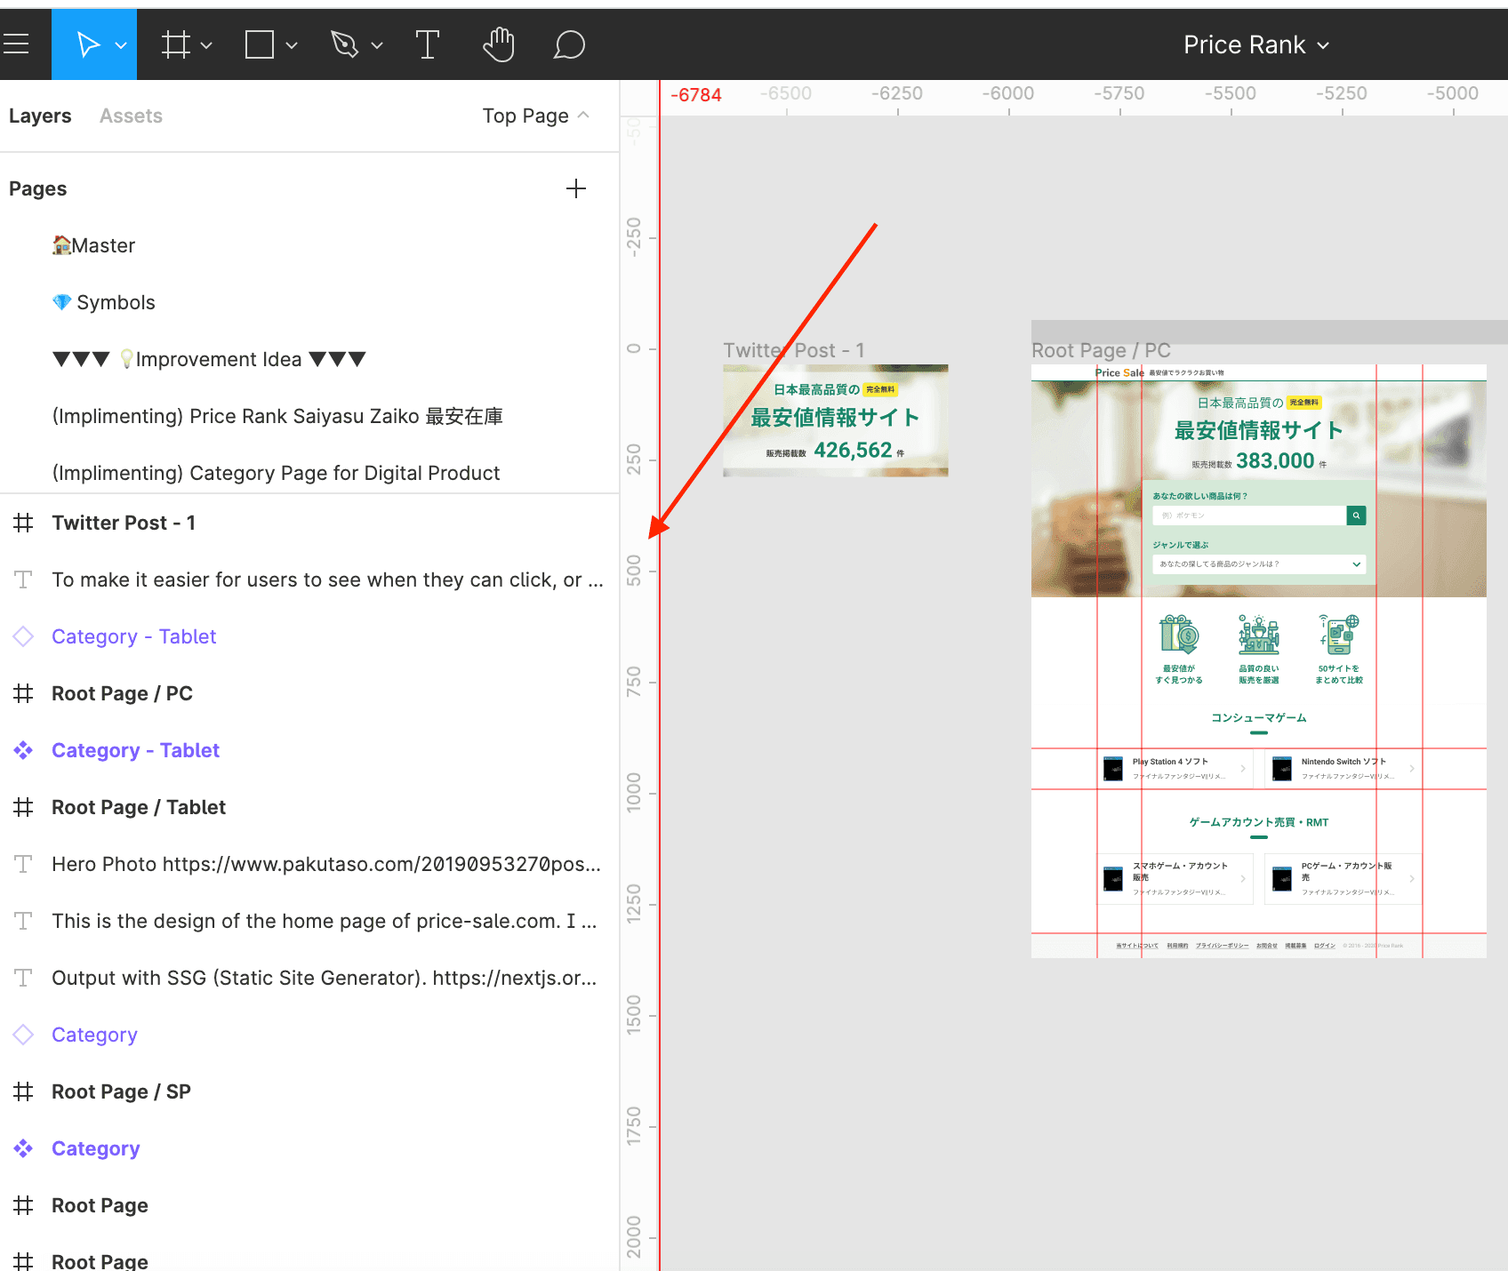This screenshot has width=1508, height=1271.
Task: Open Frame tool options dropdown
Action: click(x=206, y=45)
